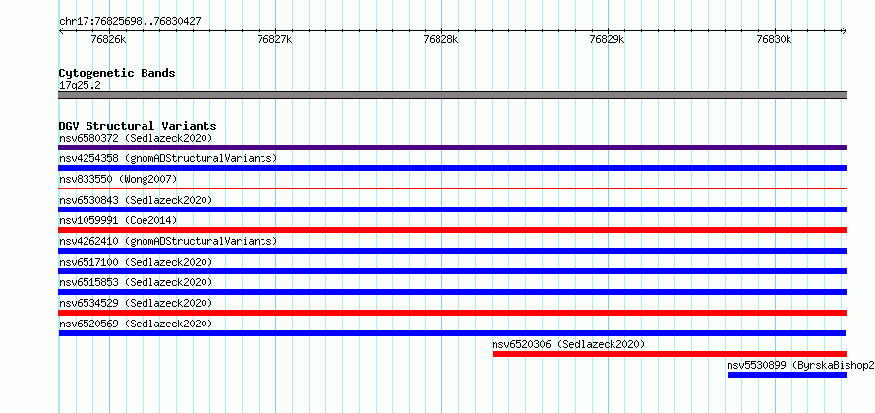
Task: Click the nsv833550 (Wong2007) label
Action: tap(118, 179)
